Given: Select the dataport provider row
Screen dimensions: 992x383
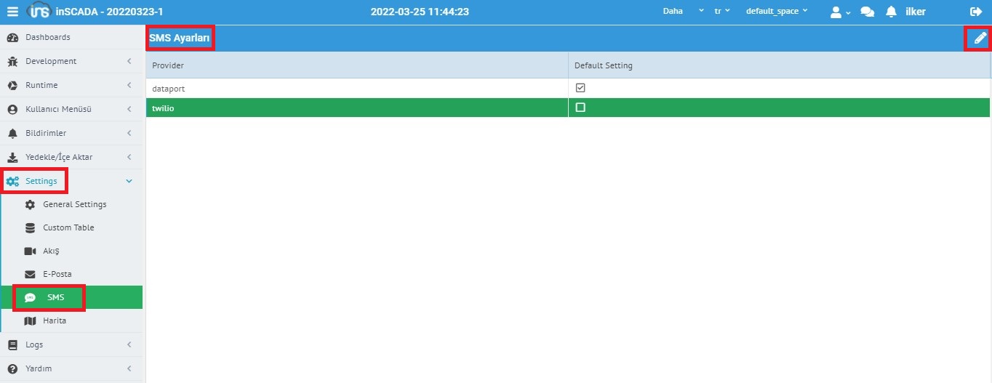Looking at the screenshot, I should point(568,88).
